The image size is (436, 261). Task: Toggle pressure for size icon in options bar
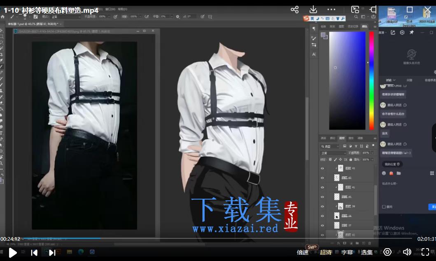coord(203,17)
